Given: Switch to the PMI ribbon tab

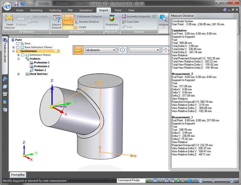Looking at the screenshot, I should [70, 10].
